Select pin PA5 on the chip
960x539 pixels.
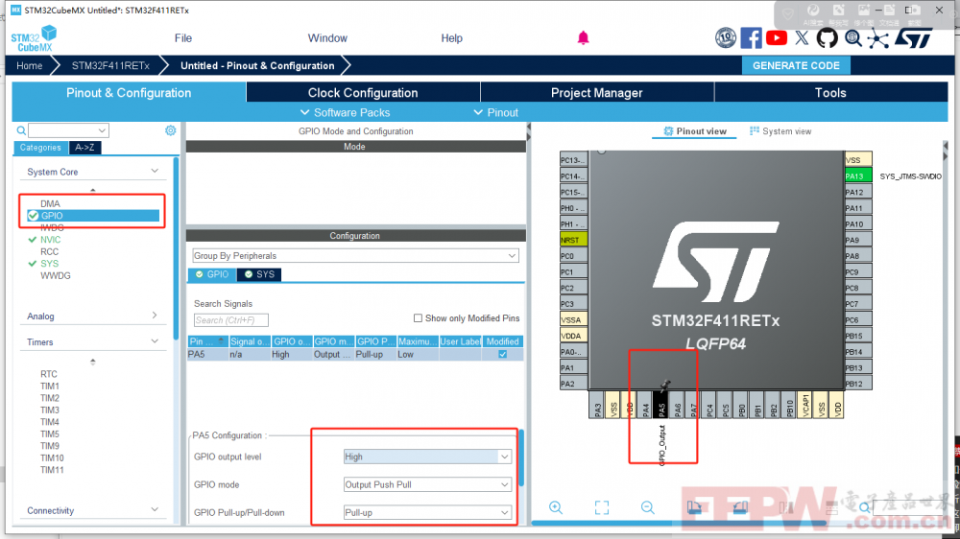pos(661,405)
